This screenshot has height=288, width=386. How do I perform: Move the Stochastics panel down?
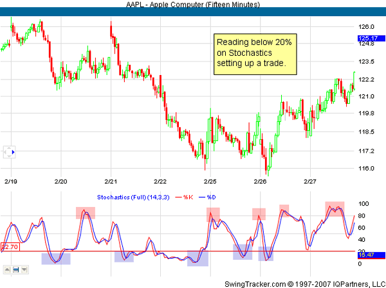pos(24,270)
